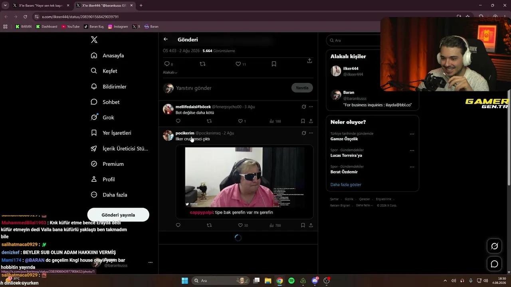Click the Yanıtını gönder reply field
Viewport: 511px width, 287px height.
click(232, 88)
